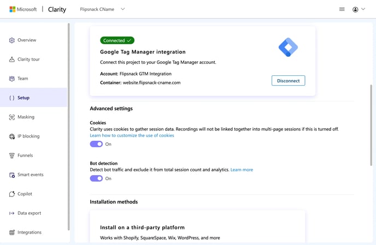
Task: Toggle the Cookies switch off
Action: coord(96,144)
